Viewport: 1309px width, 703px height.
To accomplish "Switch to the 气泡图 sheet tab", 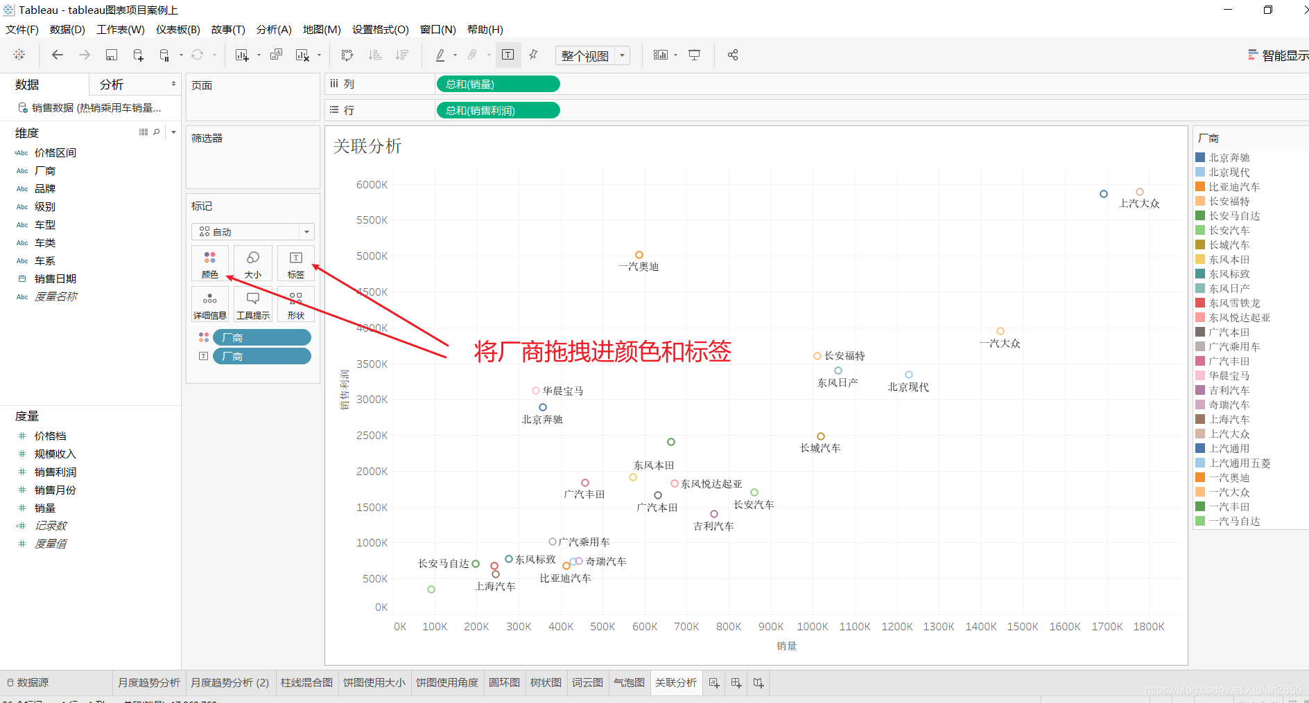I will [629, 682].
